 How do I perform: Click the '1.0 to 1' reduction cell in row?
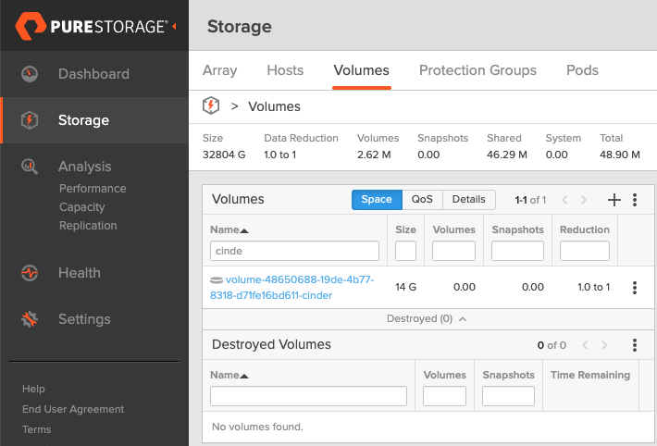[594, 287]
